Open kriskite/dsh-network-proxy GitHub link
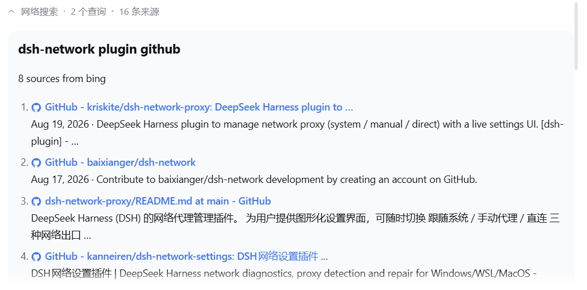 coord(199,107)
